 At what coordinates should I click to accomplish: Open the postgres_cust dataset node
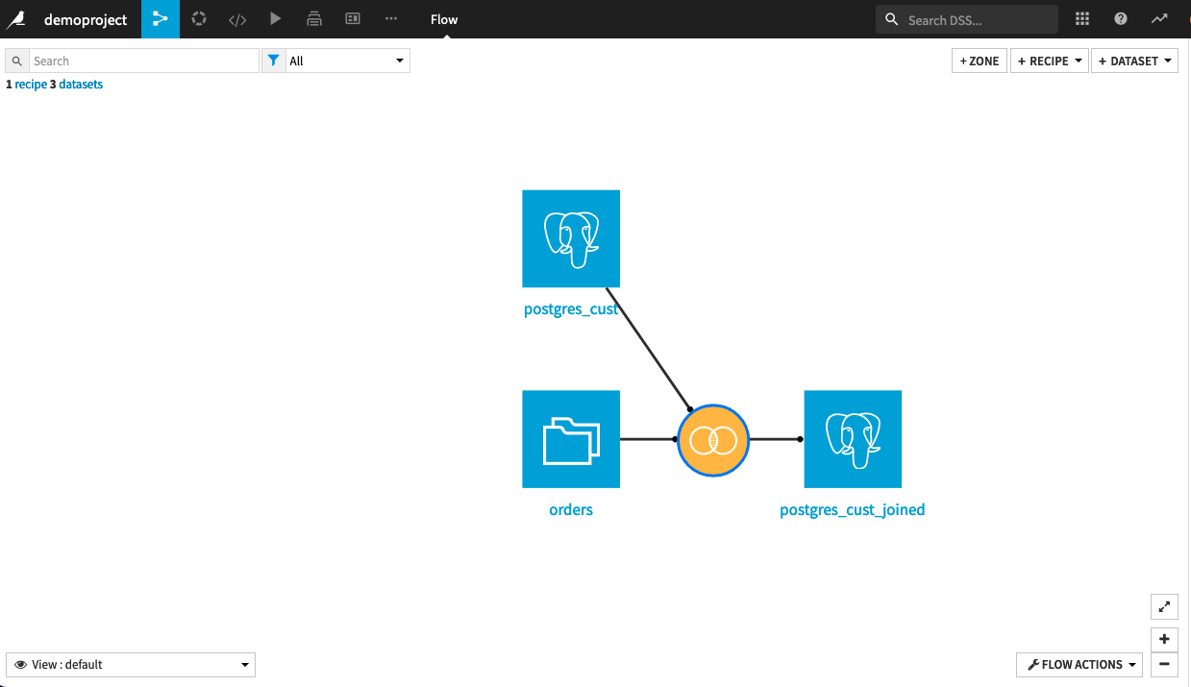tap(571, 238)
